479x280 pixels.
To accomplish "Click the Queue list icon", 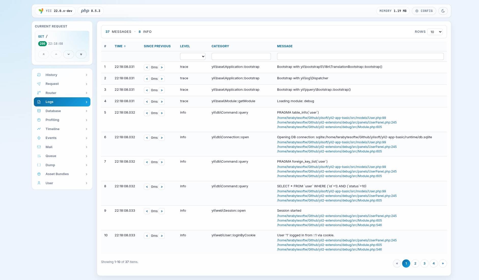I will [39, 156].
